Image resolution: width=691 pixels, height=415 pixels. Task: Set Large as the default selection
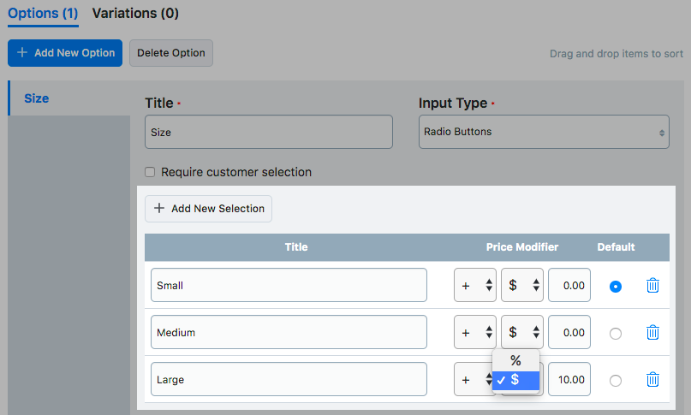615,381
